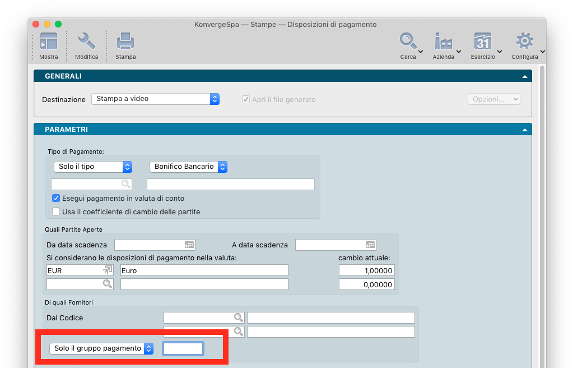Open the Azienda factory menu

(444, 43)
